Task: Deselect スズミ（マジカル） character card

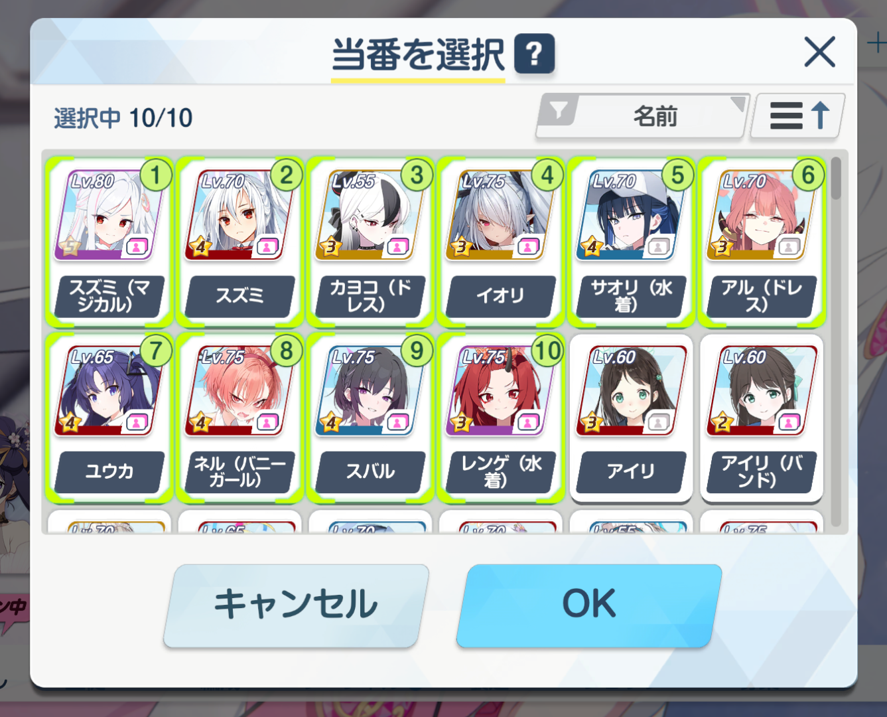Action: (109, 242)
